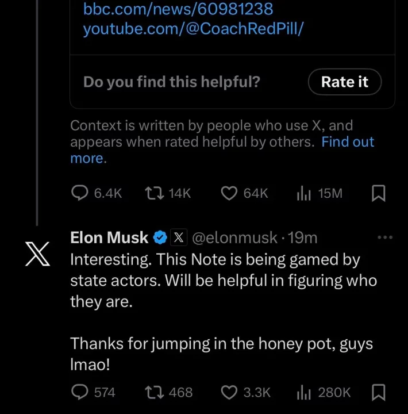This screenshot has width=408, height=414.
Task: Open the 19m timestamp of the reply
Action: pos(302,237)
